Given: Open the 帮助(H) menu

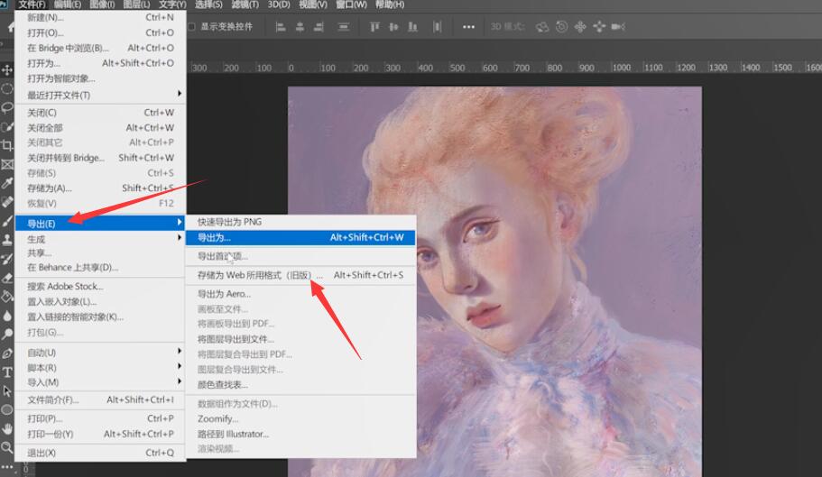Looking at the screenshot, I should pos(390,5).
